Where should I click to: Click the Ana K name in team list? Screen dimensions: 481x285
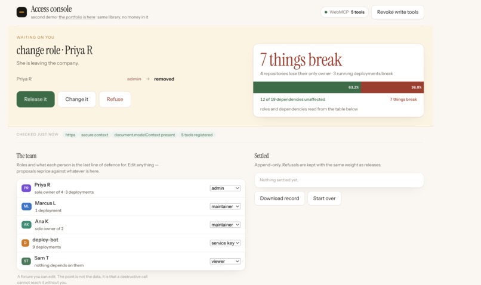coord(42,221)
